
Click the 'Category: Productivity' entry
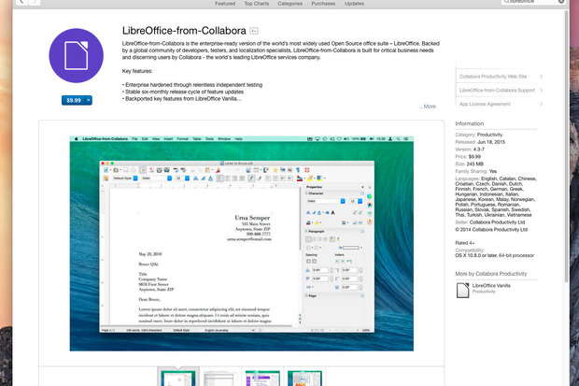pos(478,135)
